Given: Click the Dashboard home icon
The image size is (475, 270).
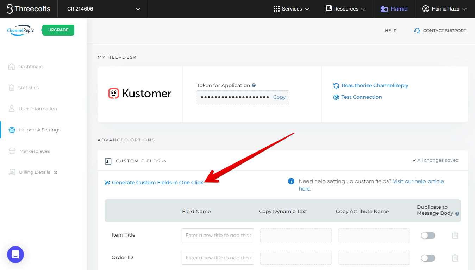Looking at the screenshot, I should pos(12,66).
